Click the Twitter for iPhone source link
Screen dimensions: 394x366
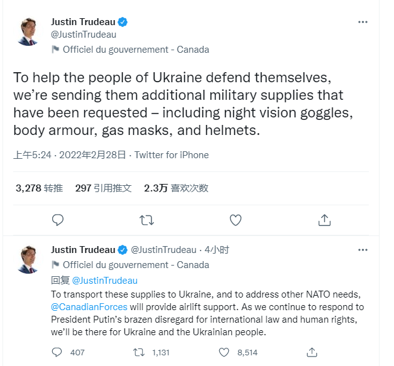(172, 155)
